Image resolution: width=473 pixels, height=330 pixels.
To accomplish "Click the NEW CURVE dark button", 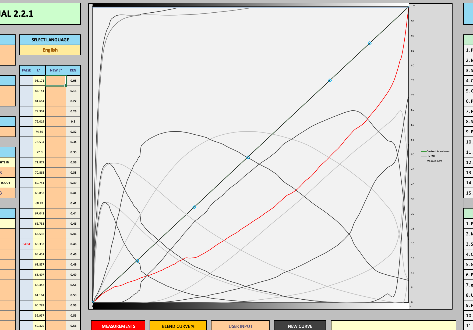I will click(x=300, y=326).
